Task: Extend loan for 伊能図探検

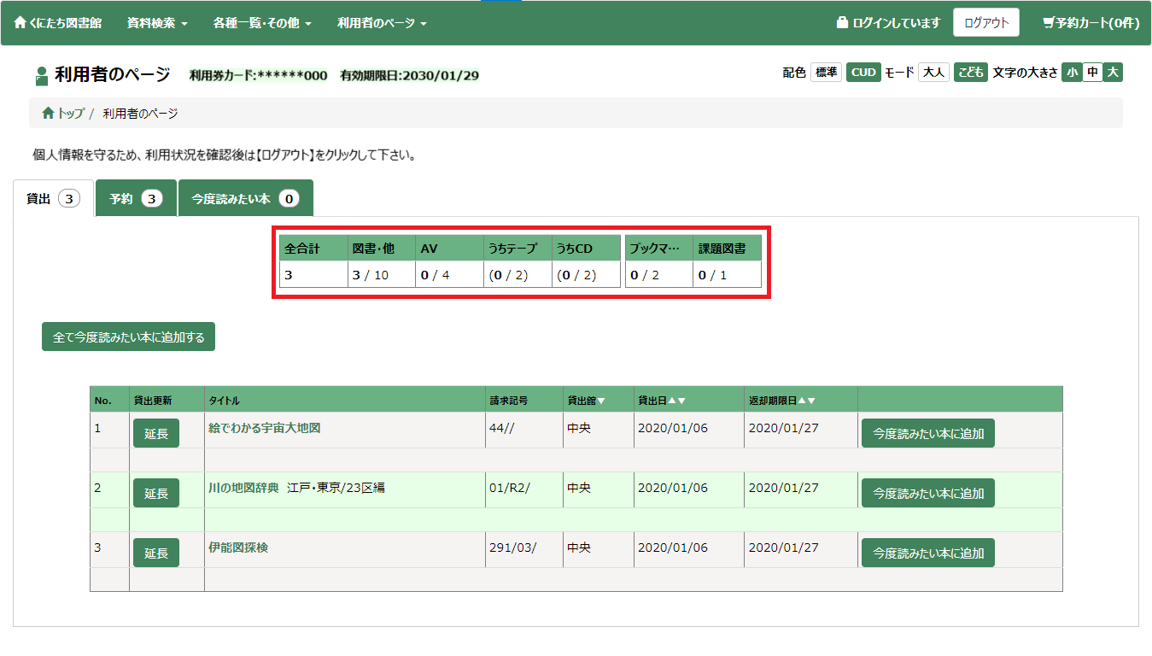Action: (x=156, y=553)
